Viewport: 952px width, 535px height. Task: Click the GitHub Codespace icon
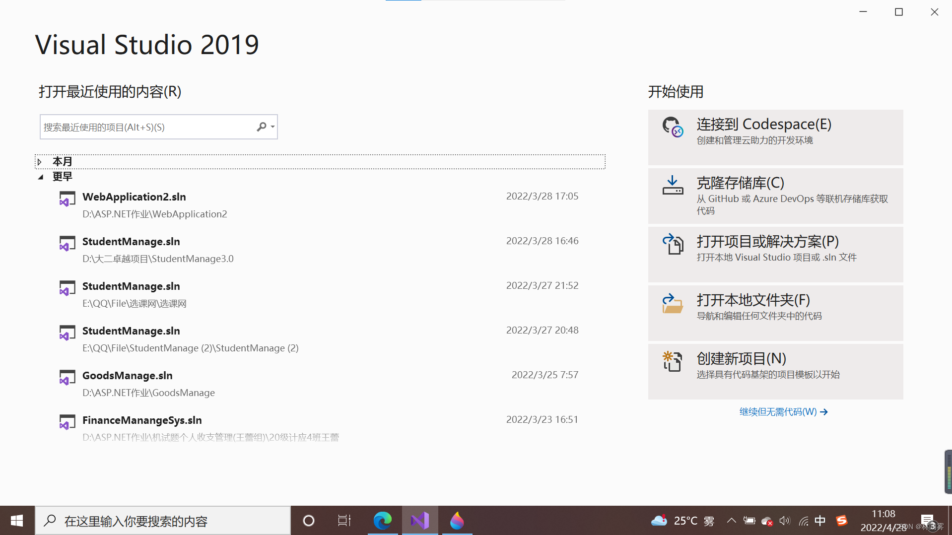pos(673,127)
